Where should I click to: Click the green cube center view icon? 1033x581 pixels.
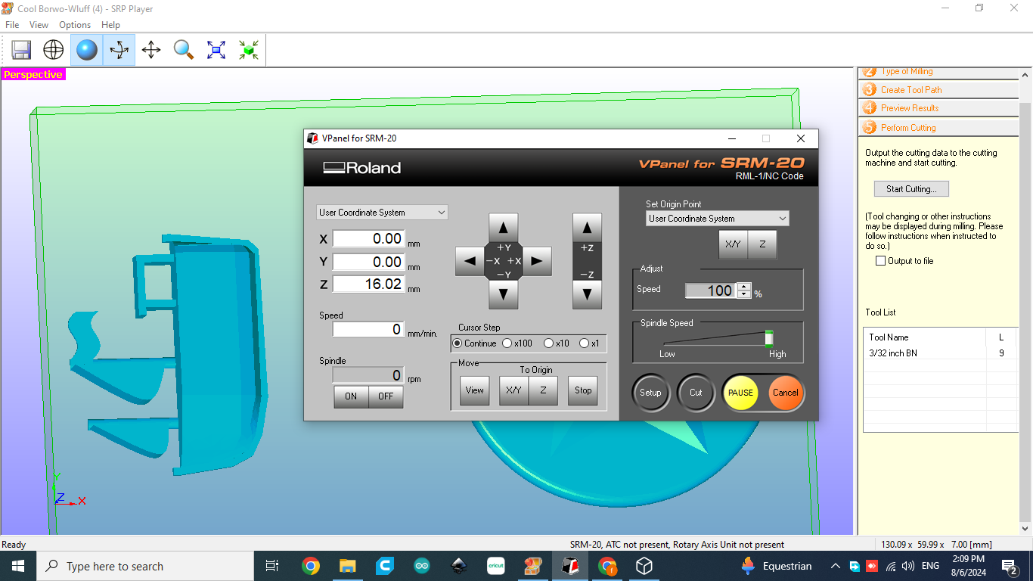[x=249, y=50]
